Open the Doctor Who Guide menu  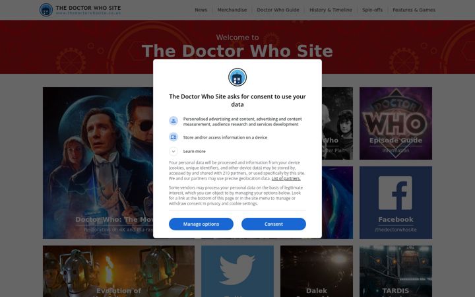278,10
